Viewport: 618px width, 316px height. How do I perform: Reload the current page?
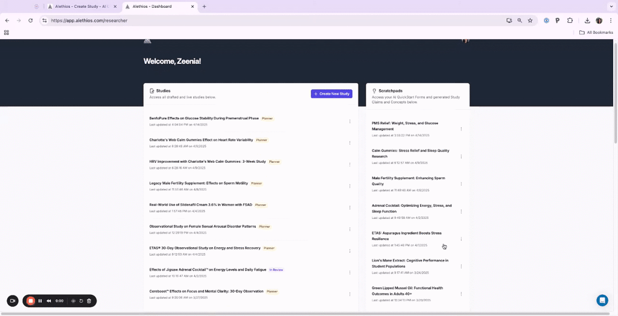(x=30, y=21)
